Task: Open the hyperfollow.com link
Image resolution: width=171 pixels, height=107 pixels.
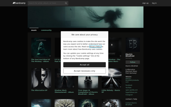Action: pos(131,92)
